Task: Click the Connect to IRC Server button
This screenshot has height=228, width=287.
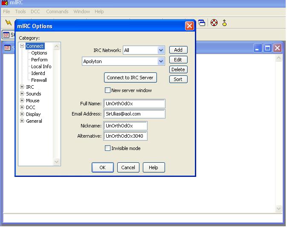Action: pos(130,78)
